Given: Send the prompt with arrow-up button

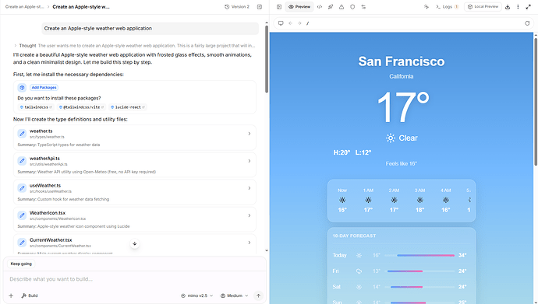Looking at the screenshot, I should [258, 295].
